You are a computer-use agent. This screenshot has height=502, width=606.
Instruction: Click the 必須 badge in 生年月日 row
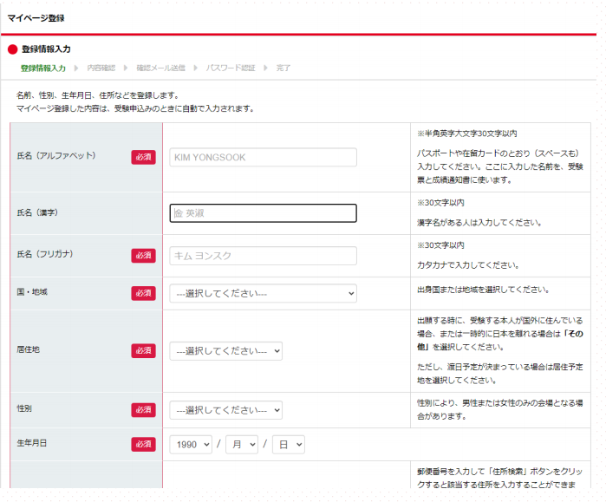point(143,445)
